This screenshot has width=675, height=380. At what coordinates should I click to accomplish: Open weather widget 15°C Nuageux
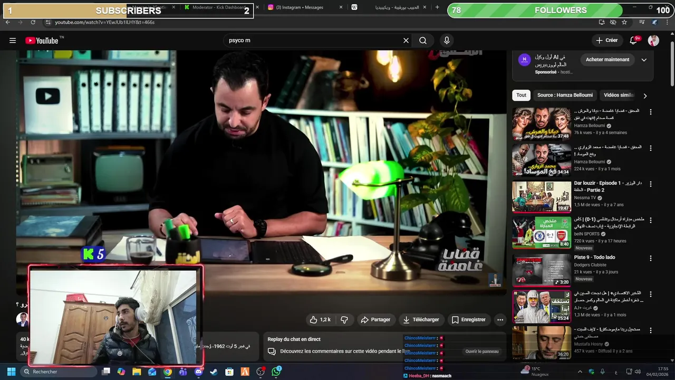(x=536, y=372)
